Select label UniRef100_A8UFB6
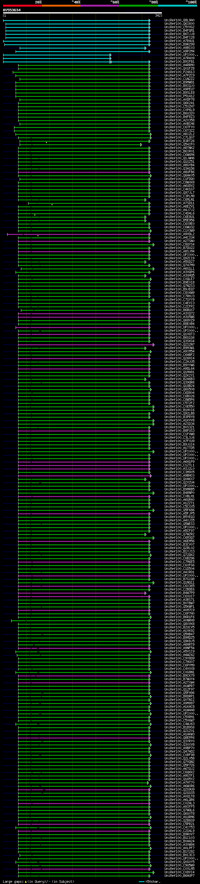Image resolution: width=200 pixels, height=884 pixels. [179, 172]
